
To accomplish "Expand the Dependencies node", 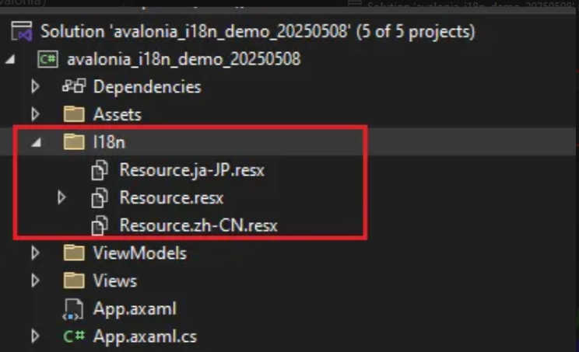I will point(35,86).
